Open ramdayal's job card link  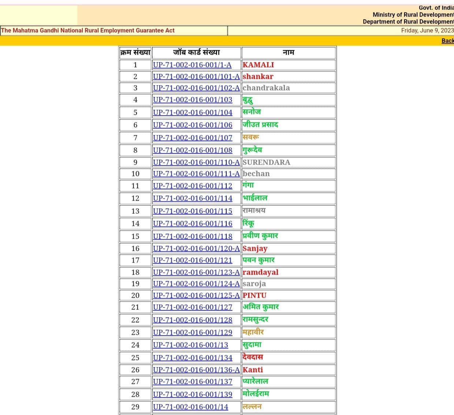[x=196, y=272]
